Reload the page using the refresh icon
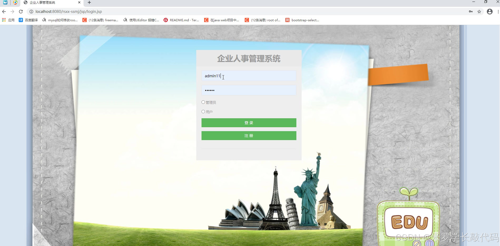Viewport: 500px width, 246px height. click(21, 12)
